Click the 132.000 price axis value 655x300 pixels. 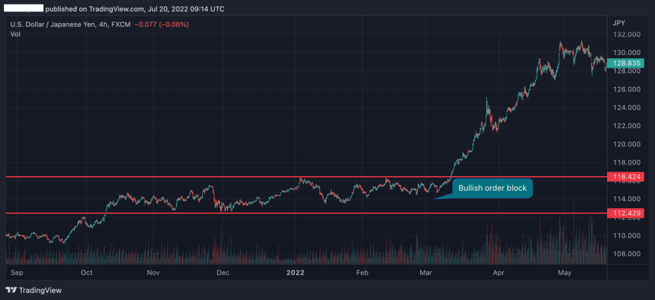(627, 34)
